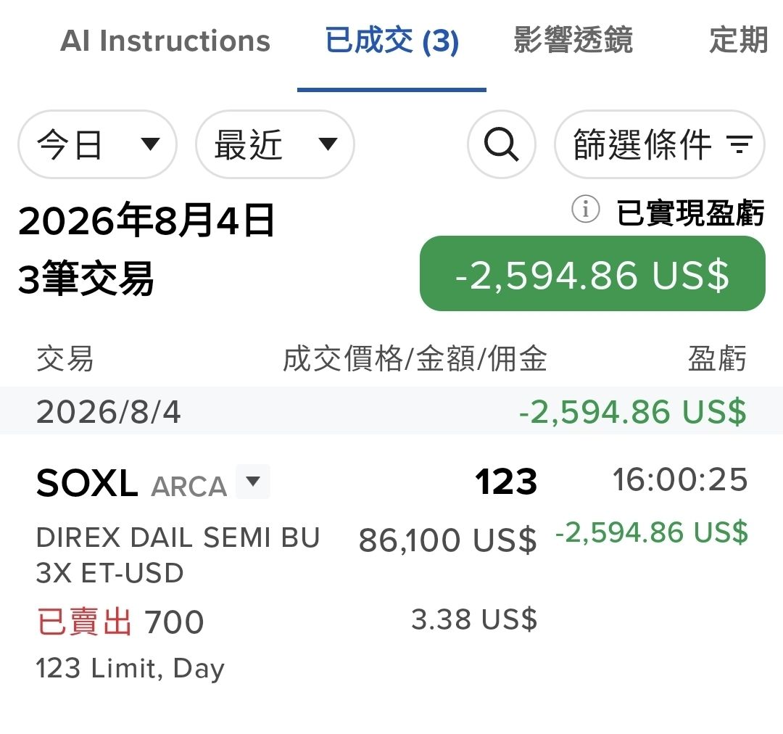Tap the 已賣出 700 sold label
The image size is (783, 734).
(x=120, y=622)
